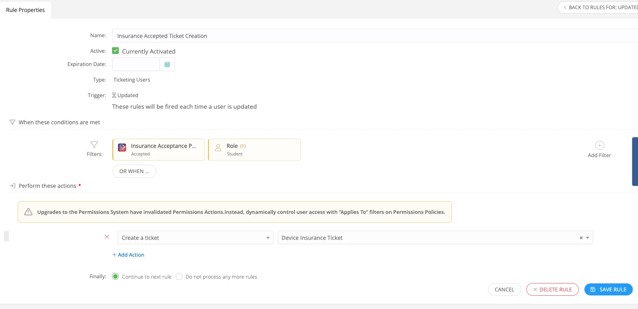
Task: Open the expiration date calendar picker
Action: 167,64
